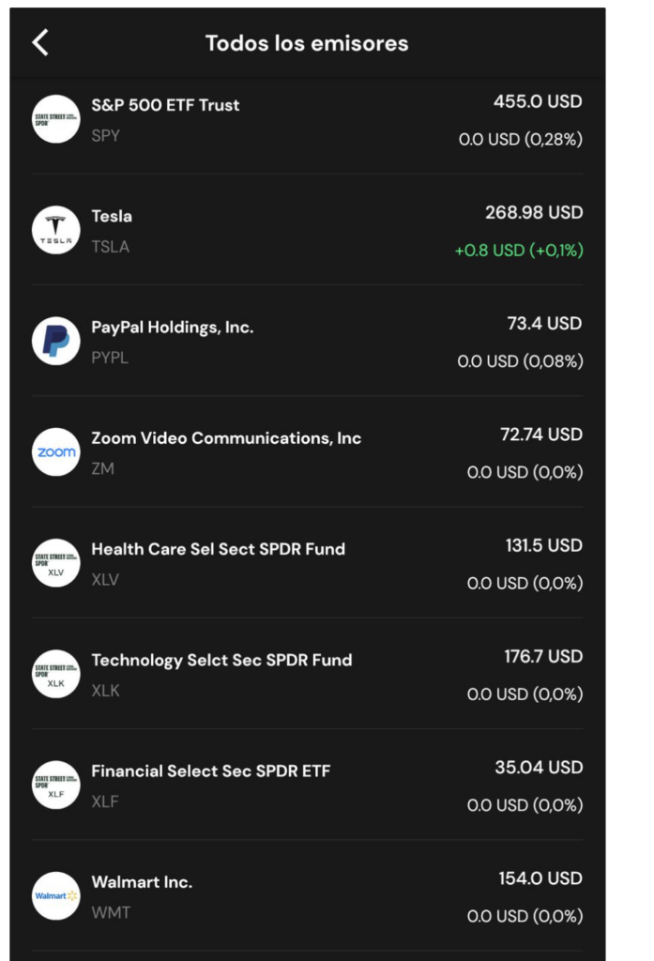Image resolution: width=654 pixels, height=961 pixels.
Task: Tap the Zoom logo icon
Action: (55, 451)
